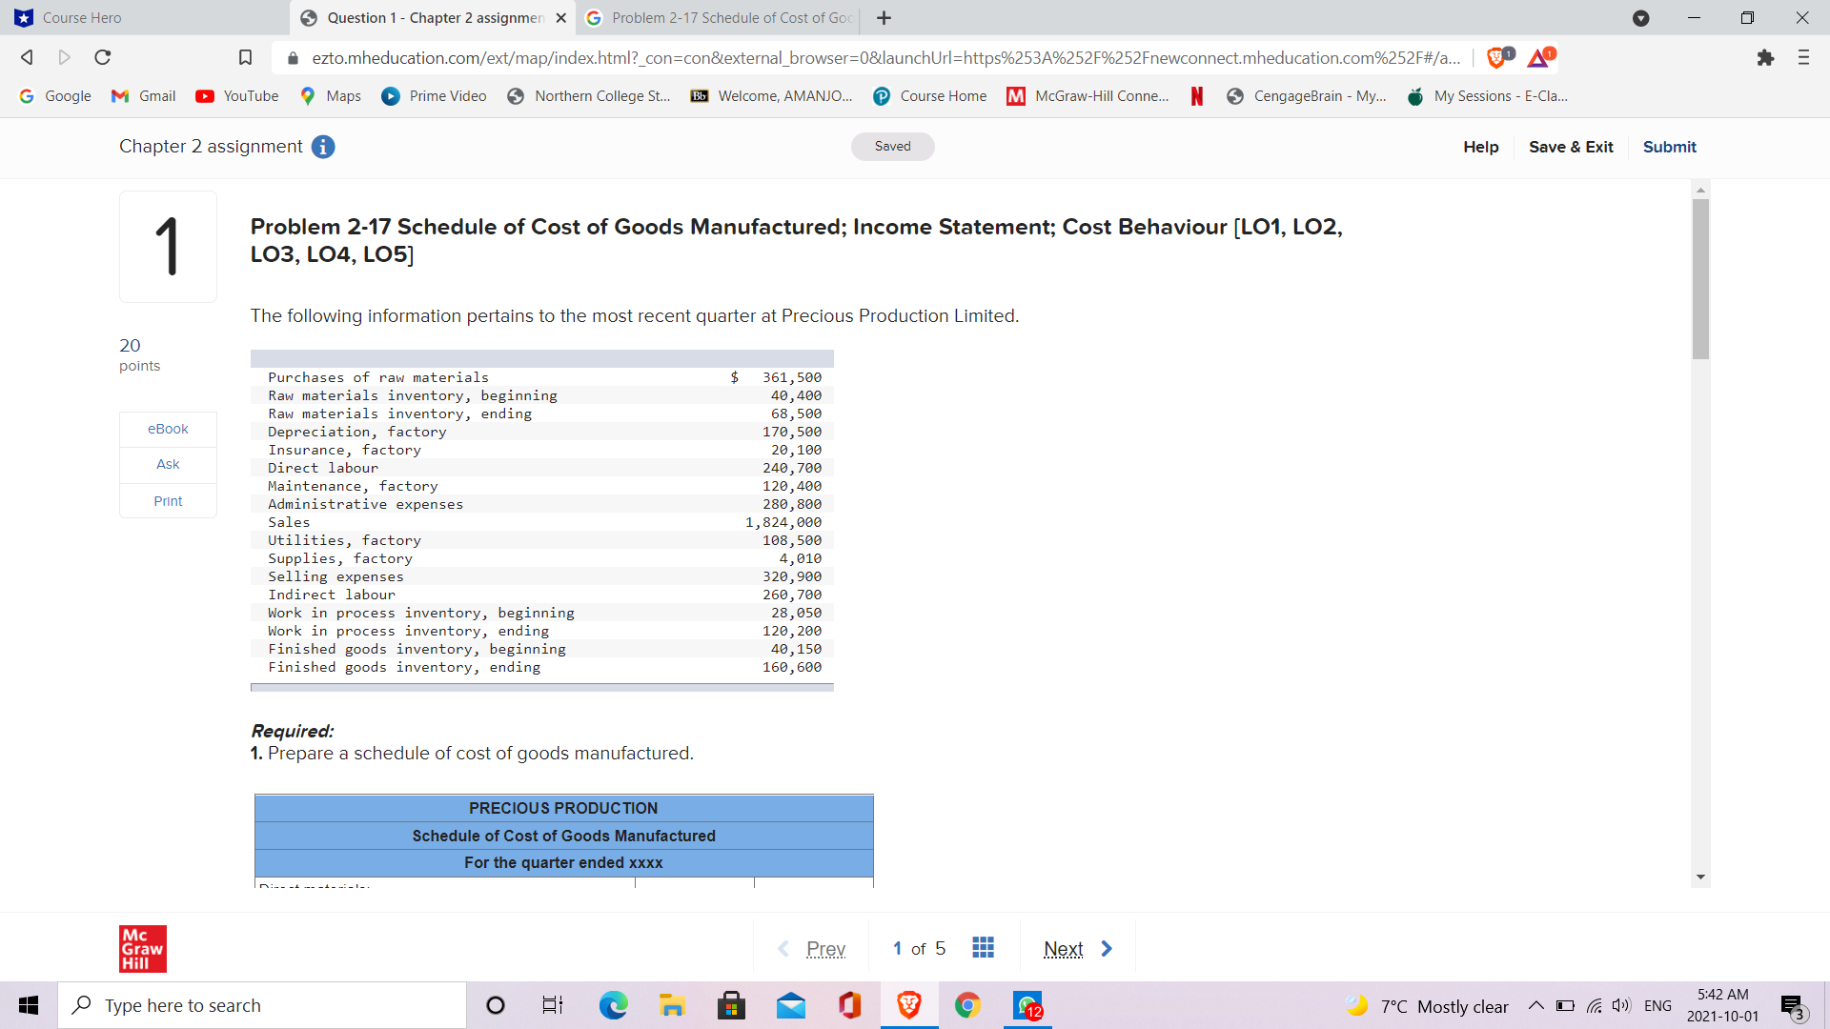The width and height of the screenshot is (1830, 1029).
Task: Open the Brave profile dropdown icon
Action: tap(1640, 18)
